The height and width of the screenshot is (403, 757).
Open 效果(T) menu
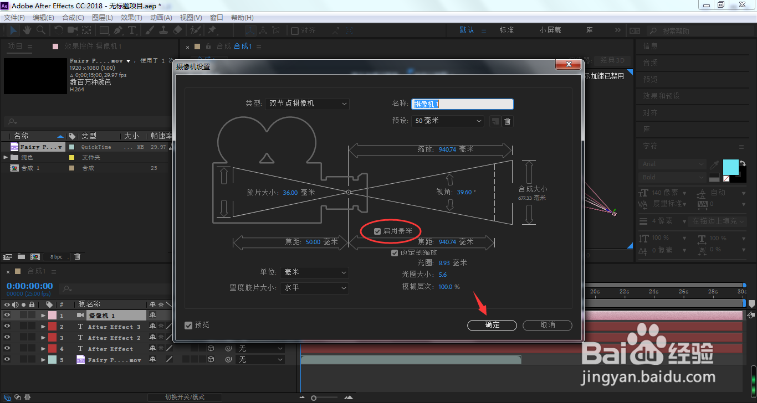[132, 18]
